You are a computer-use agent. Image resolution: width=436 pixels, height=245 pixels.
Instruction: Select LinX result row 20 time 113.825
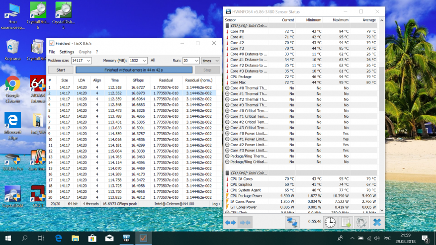coord(132,197)
